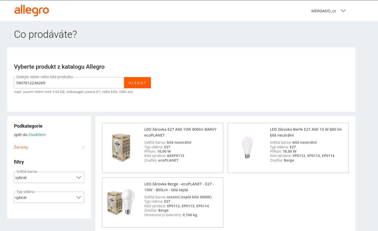Open the MERGADO_cz account menu
Viewport: 378px width, 231px height.
[323, 11]
